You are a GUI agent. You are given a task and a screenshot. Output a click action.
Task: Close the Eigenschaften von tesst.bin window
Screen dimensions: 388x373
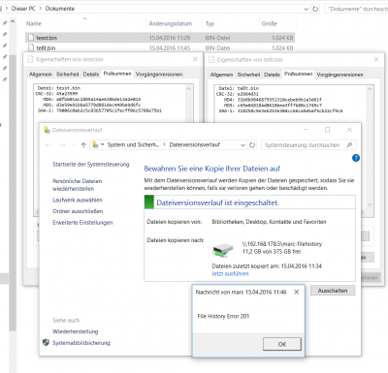click(x=195, y=59)
